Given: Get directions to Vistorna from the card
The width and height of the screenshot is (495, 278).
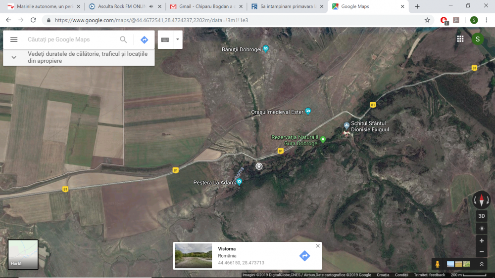Looking at the screenshot, I should click(x=304, y=256).
